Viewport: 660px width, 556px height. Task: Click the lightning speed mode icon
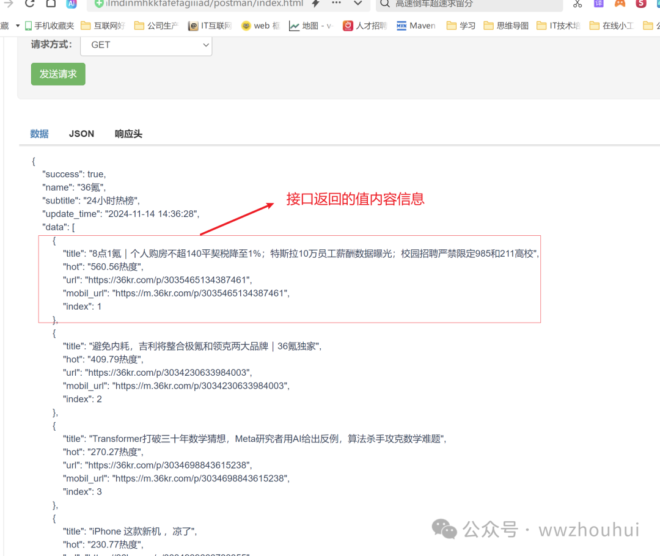pyautogui.click(x=315, y=4)
